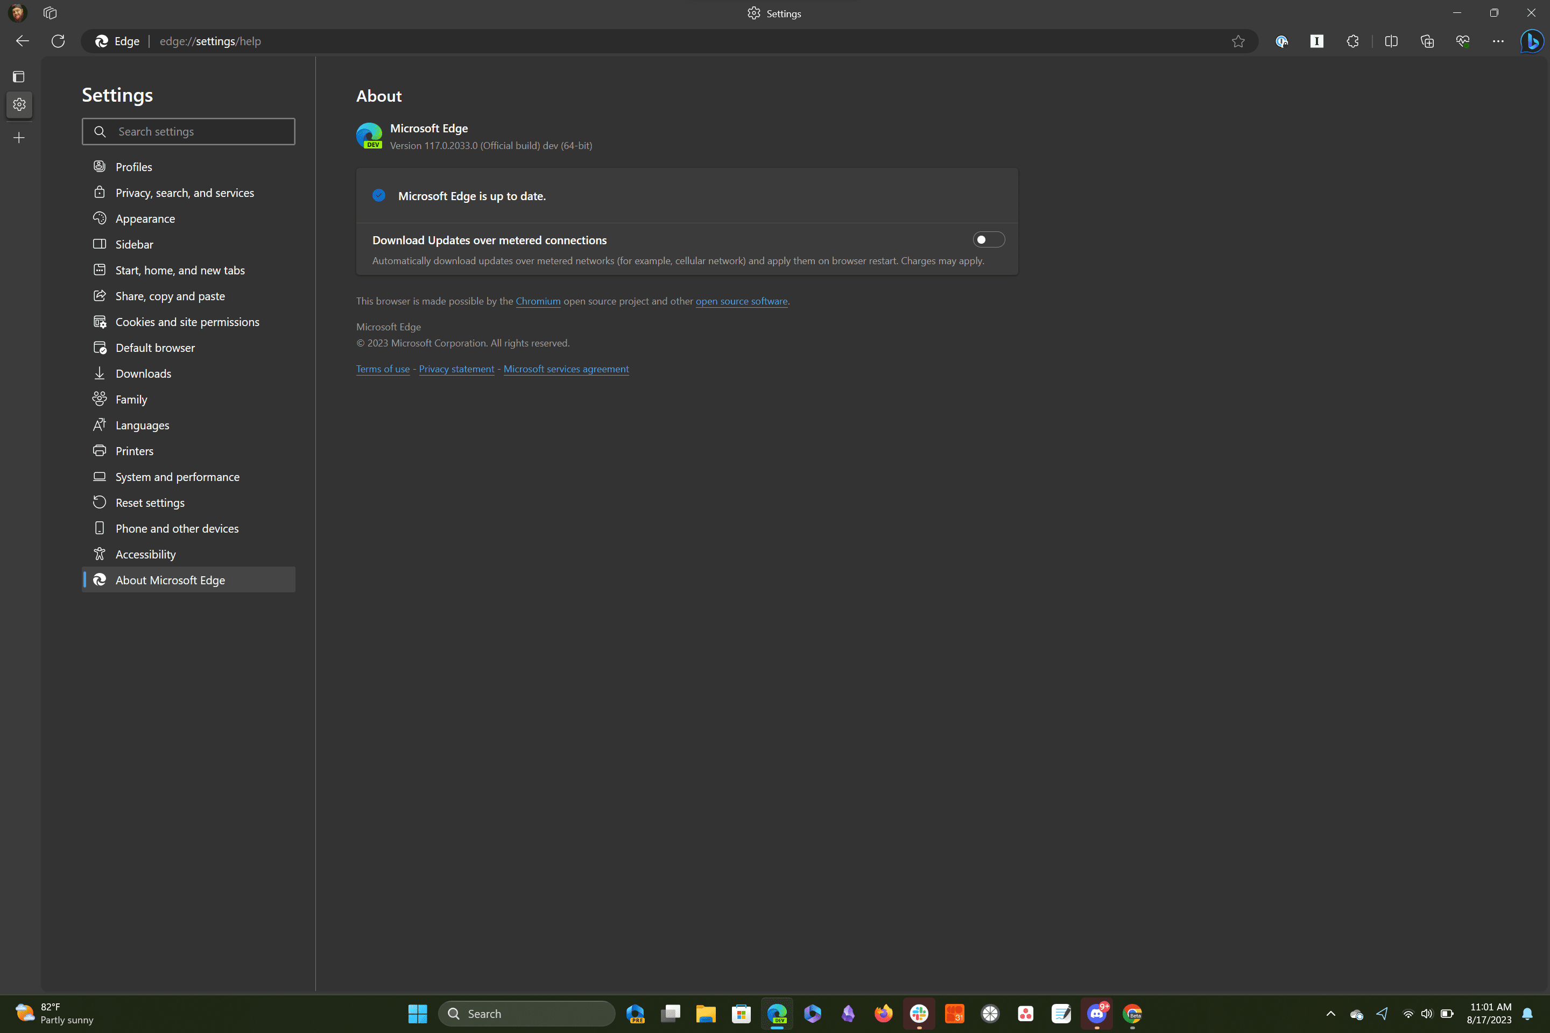Click the profile avatar picture
This screenshot has width=1550, height=1033.
click(x=17, y=12)
